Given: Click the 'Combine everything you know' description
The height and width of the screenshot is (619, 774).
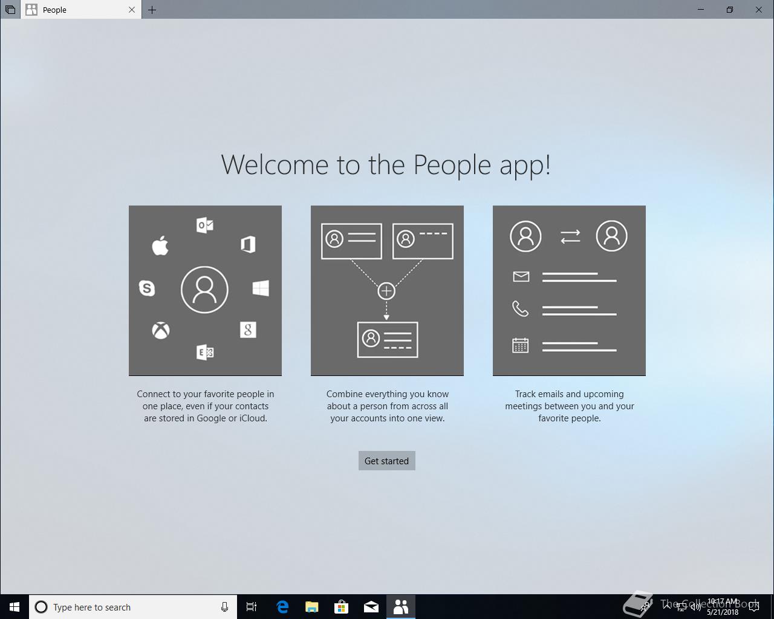Looking at the screenshot, I should [x=388, y=406].
